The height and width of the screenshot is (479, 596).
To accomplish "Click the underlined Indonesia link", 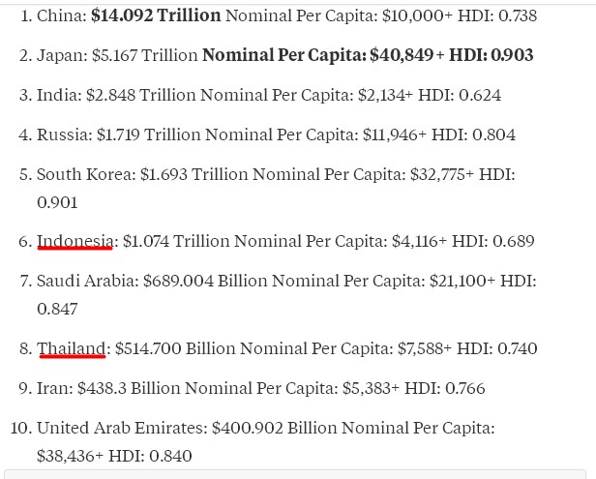I will 74,241.
